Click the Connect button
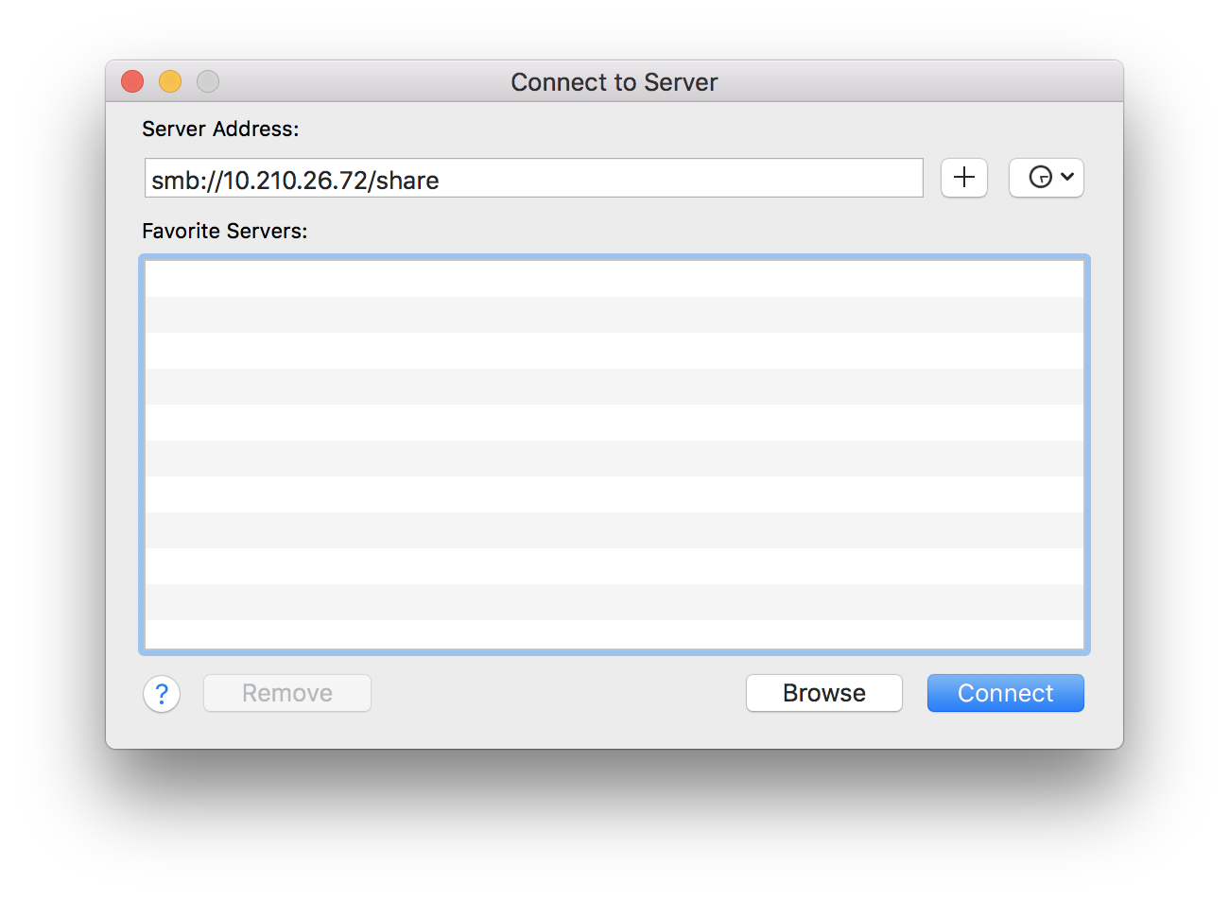The image size is (1229, 900). pos(1006,693)
